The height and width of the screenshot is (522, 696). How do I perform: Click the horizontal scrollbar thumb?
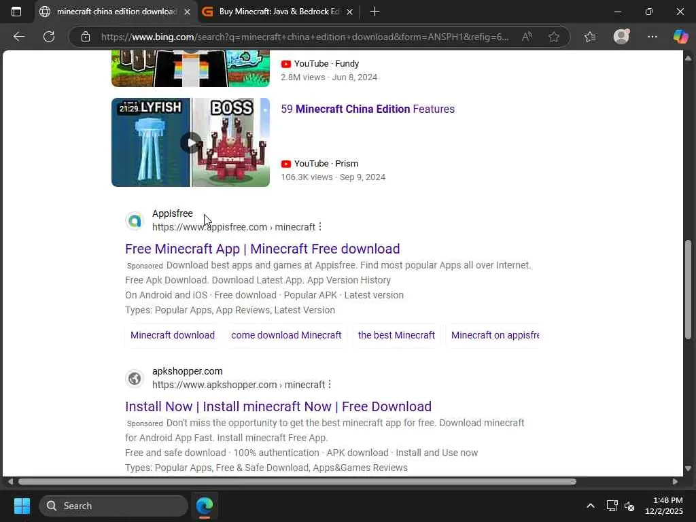pos(297,482)
